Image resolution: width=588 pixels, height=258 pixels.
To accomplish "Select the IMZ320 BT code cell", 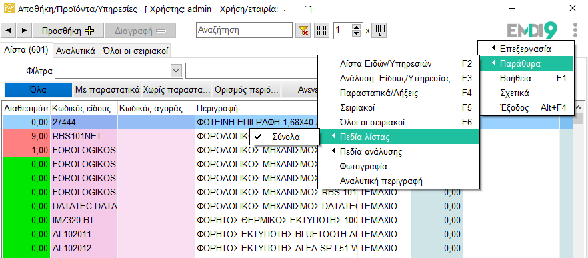I will [x=84, y=221].
